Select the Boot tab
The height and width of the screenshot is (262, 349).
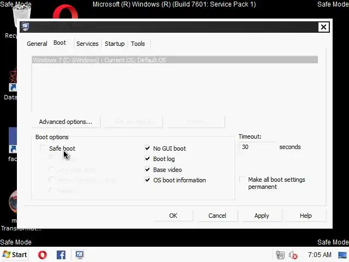tap(59, 43)
